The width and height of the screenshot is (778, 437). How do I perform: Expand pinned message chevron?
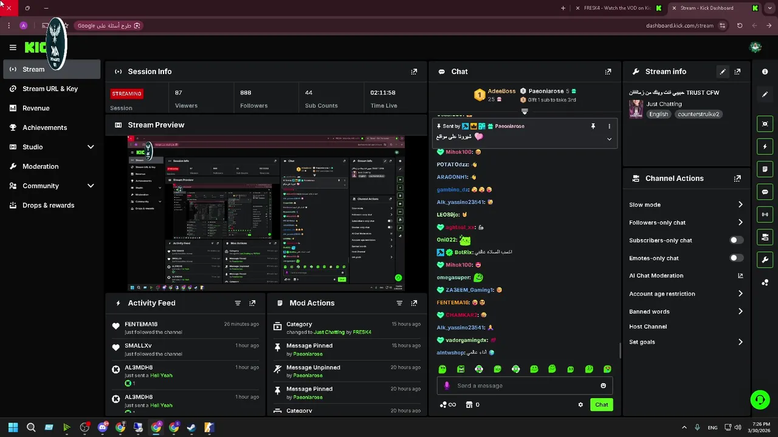[x=609, y=139]
